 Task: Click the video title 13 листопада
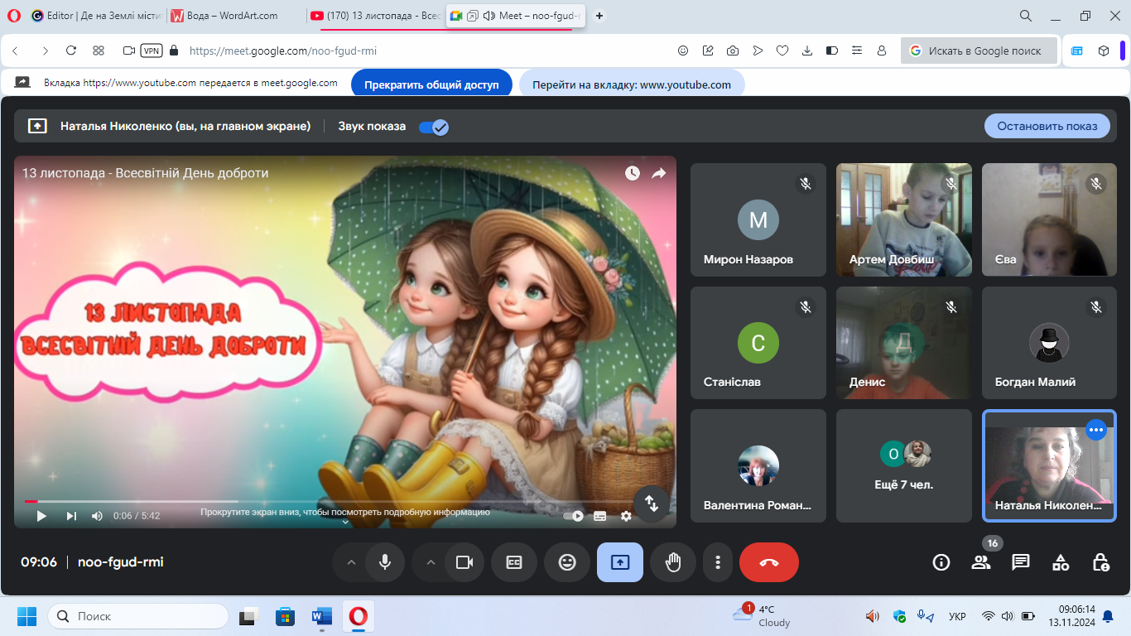(145, 173)
